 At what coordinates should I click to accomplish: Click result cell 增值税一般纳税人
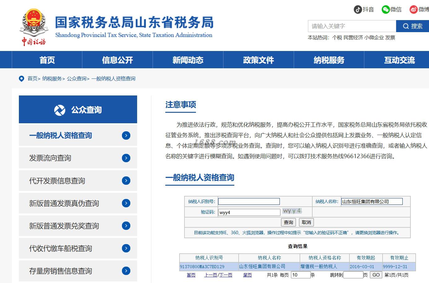tap(319, 266)
